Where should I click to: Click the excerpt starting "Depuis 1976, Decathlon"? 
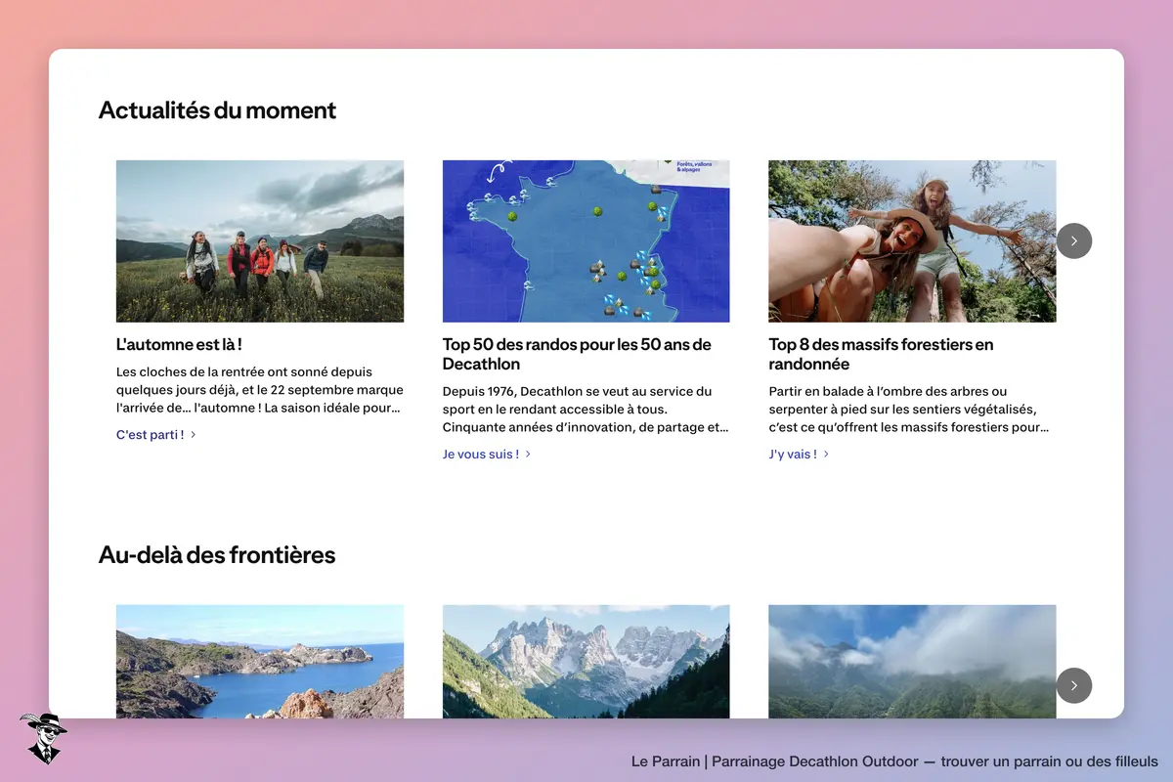tap(586, 410)
